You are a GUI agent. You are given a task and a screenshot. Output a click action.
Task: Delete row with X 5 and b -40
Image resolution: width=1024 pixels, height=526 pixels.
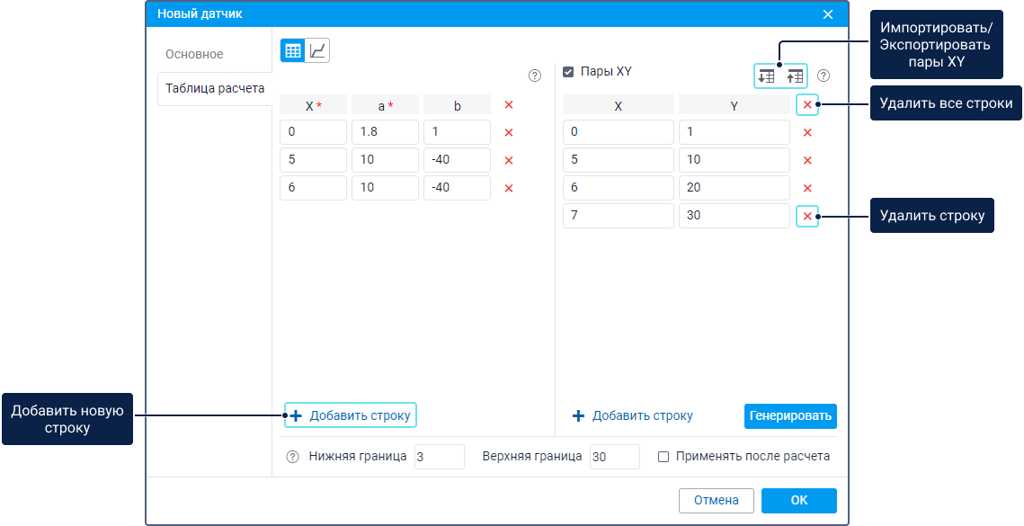(x=509, y=160)
